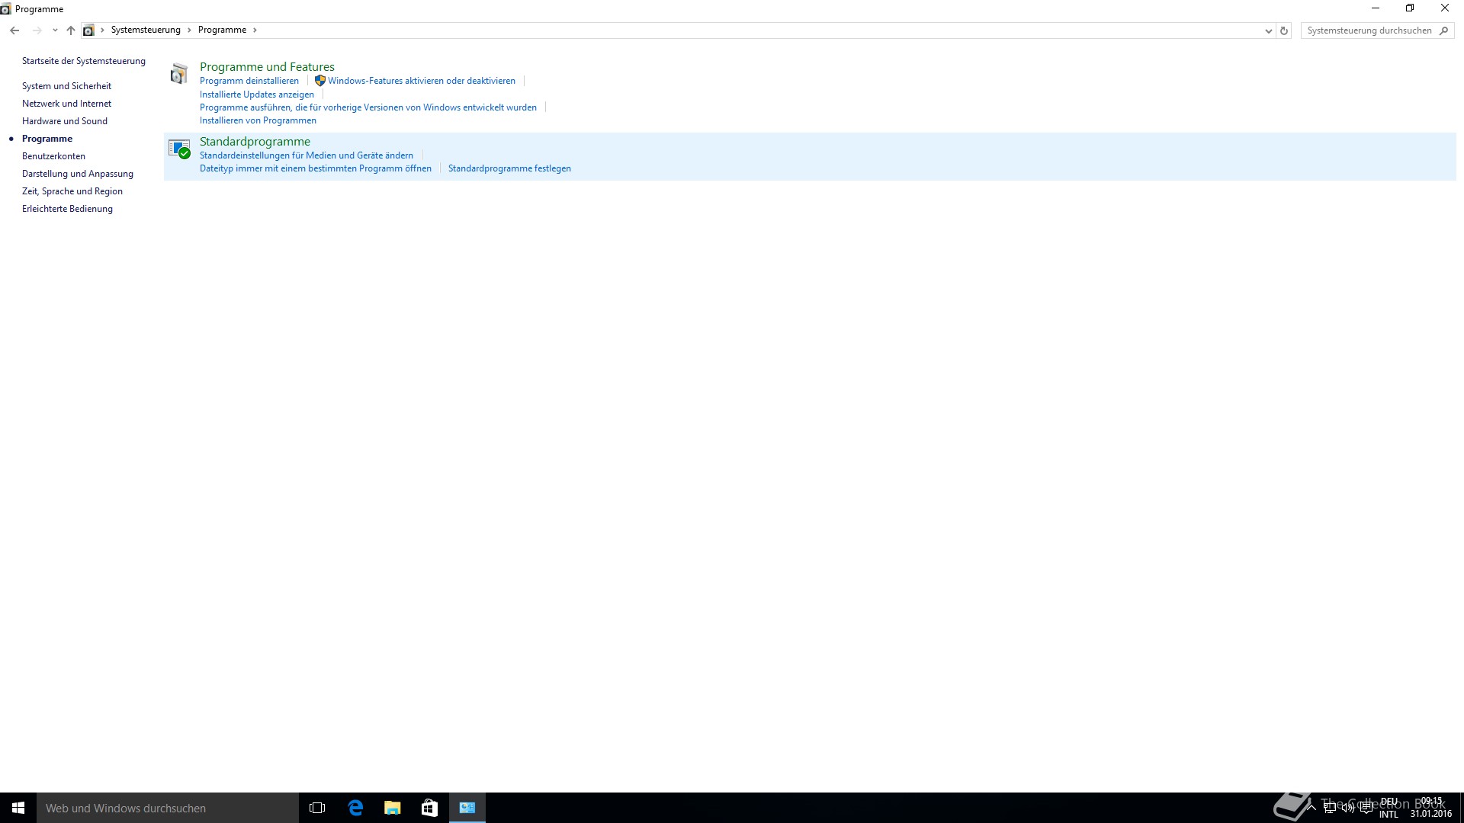Open the volume tray icon
1464x823 pixels.
click(x=1348, y=808)
